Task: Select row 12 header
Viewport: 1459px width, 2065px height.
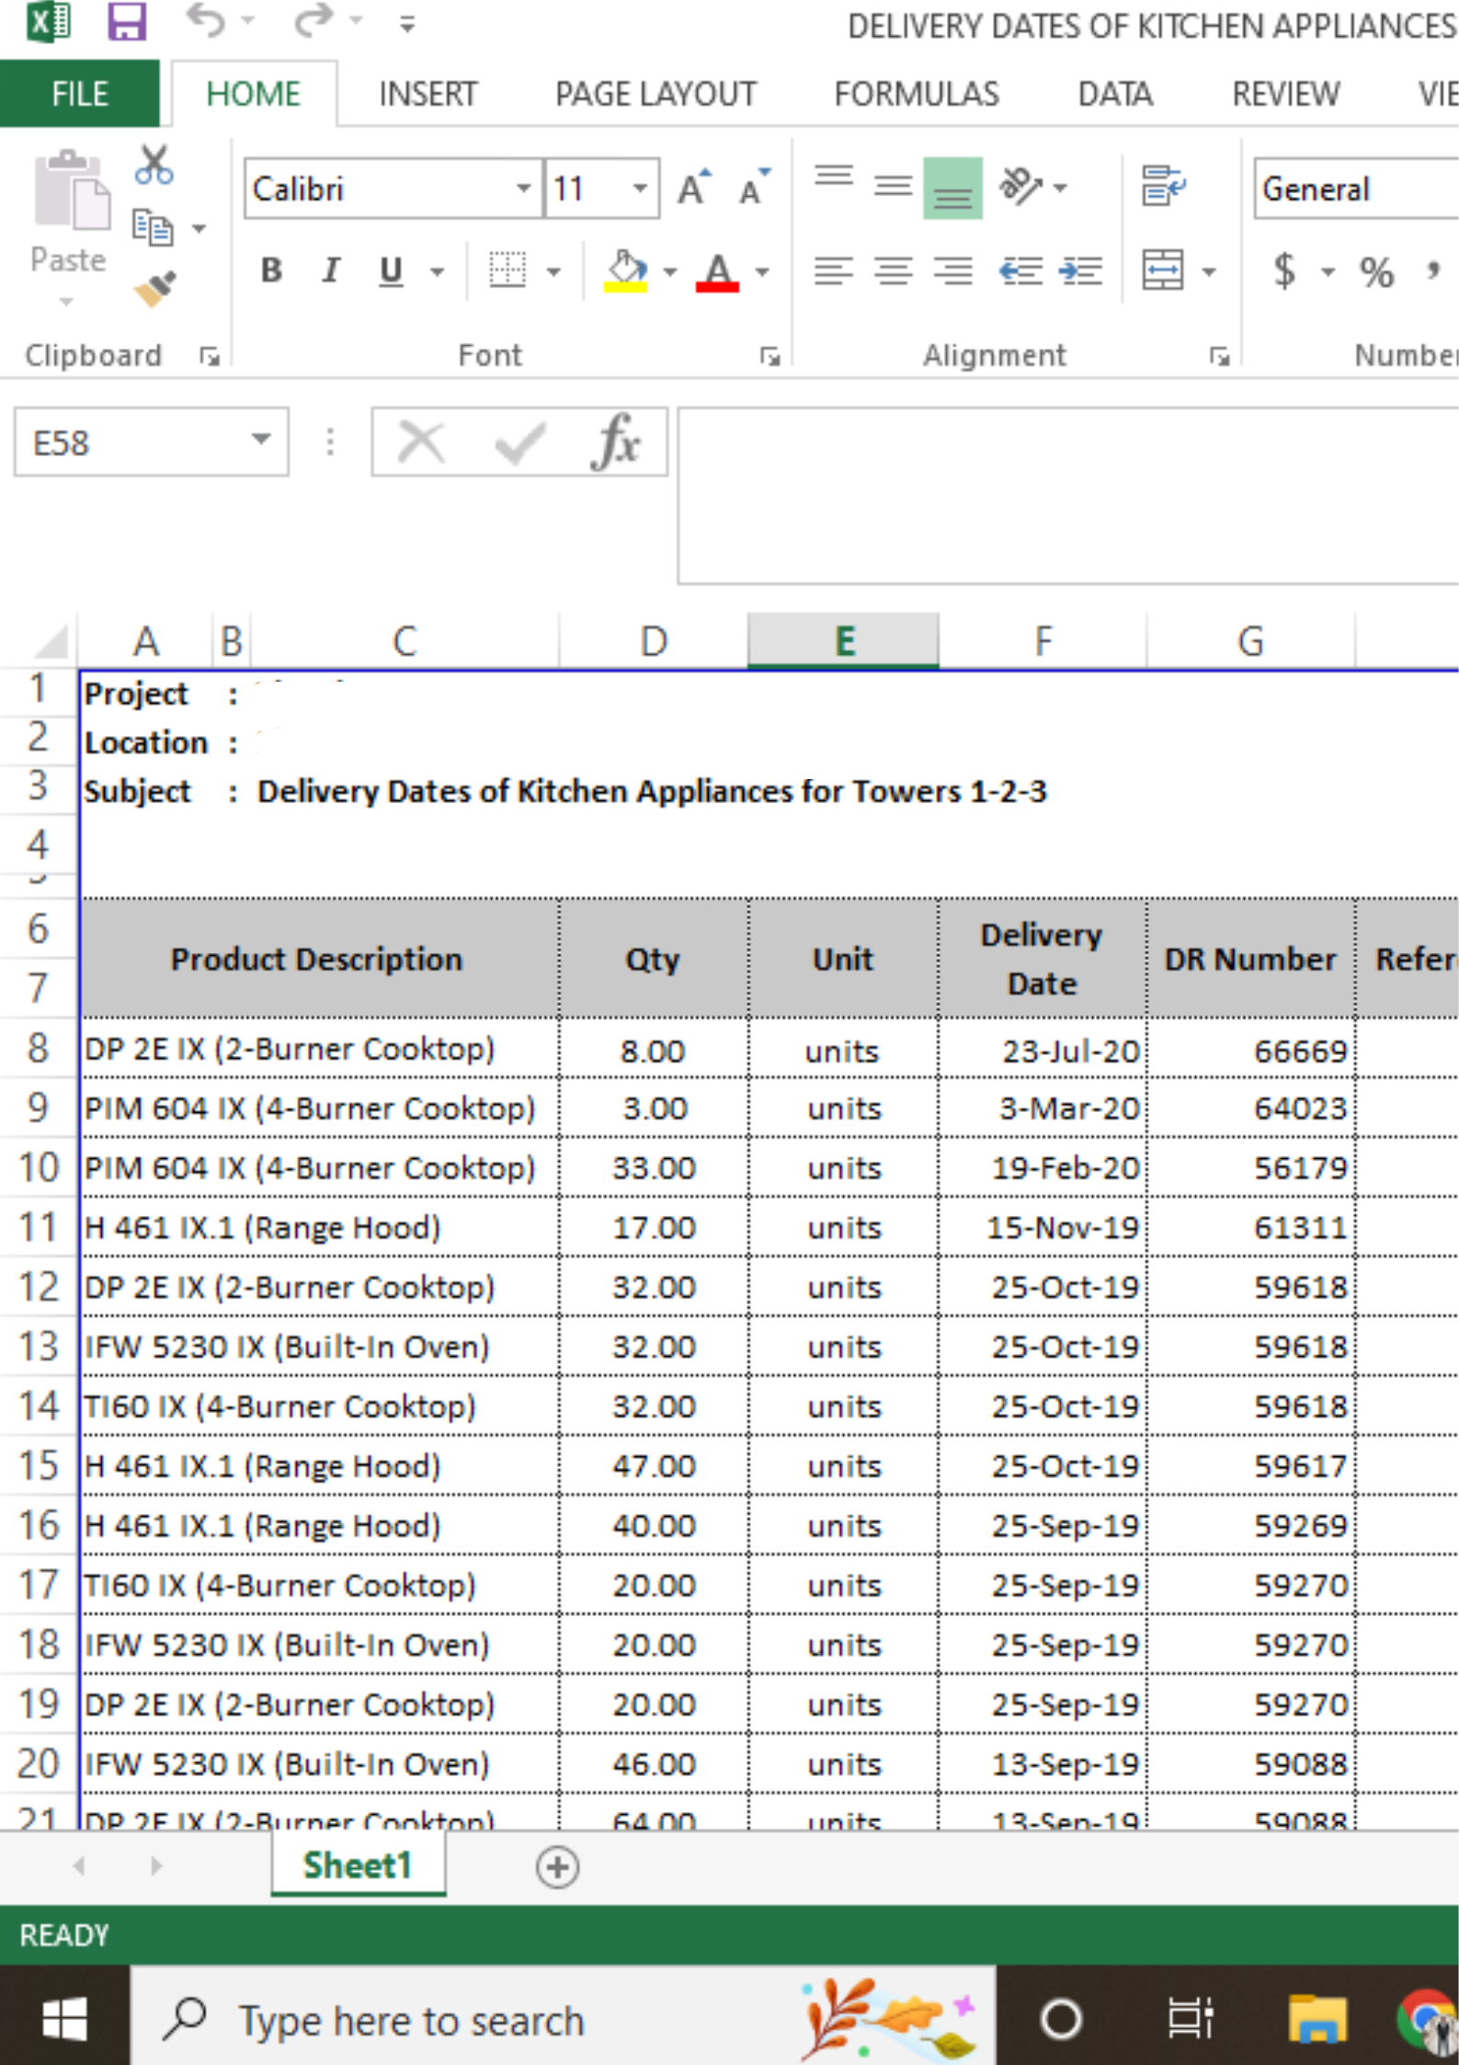Action: click(x=39, y=1286)
